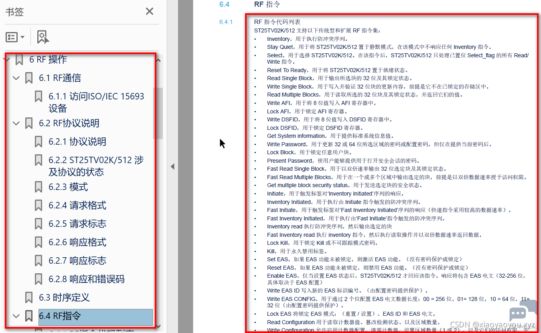Screen dimensions: 541x333
Task: Collapse the 6.1 RF通信 bookmark branch
Action: (x=16, y=78)
